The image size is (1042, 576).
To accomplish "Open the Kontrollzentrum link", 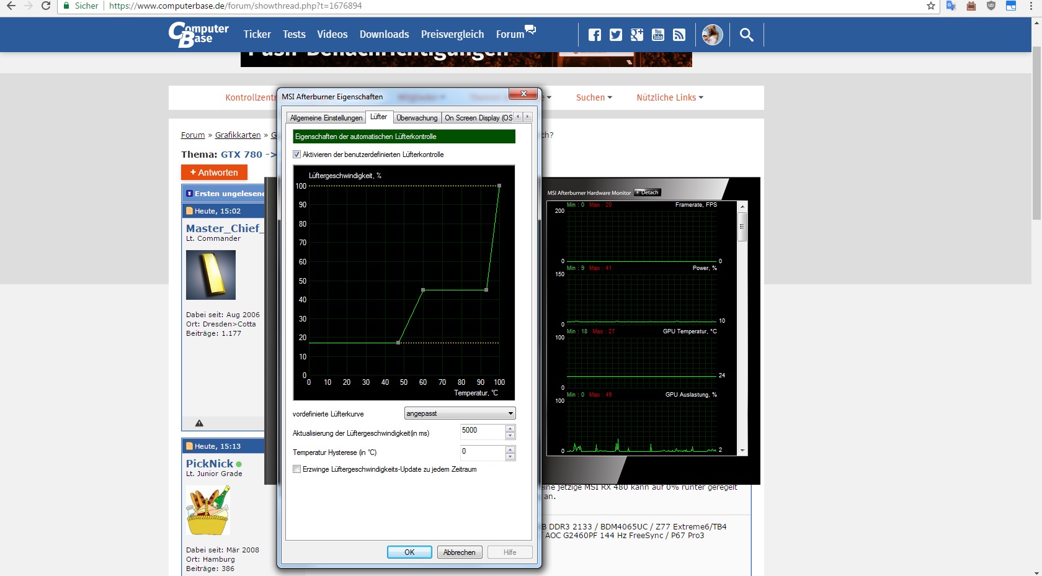I will [x=251, y=97].
